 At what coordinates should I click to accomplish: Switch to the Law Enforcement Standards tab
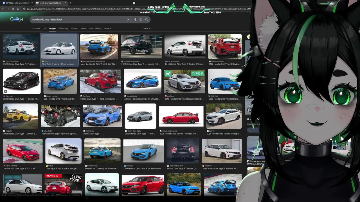(x=17, y=3)
